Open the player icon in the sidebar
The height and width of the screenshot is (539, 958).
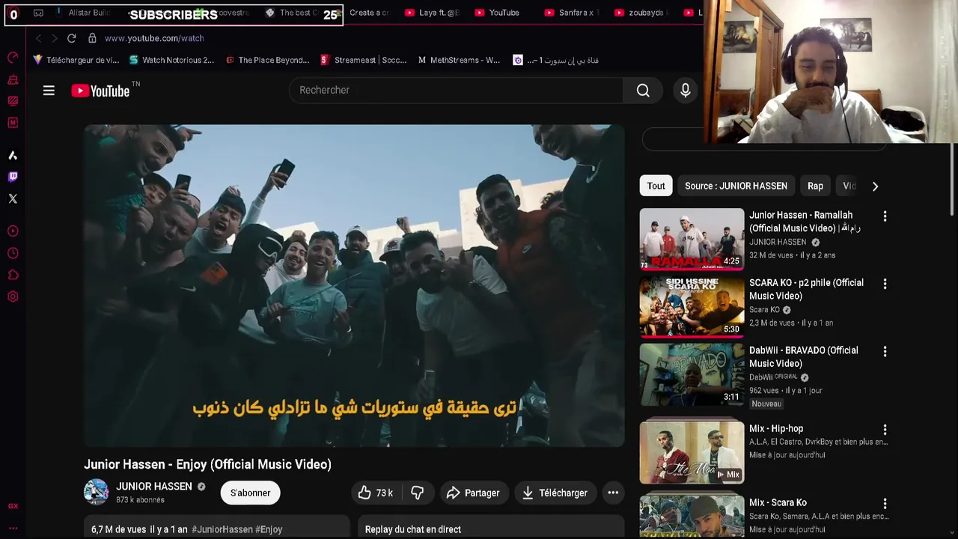point(13,231)
